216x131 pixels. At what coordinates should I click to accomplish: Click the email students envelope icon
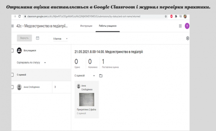[x=37, y=38]
